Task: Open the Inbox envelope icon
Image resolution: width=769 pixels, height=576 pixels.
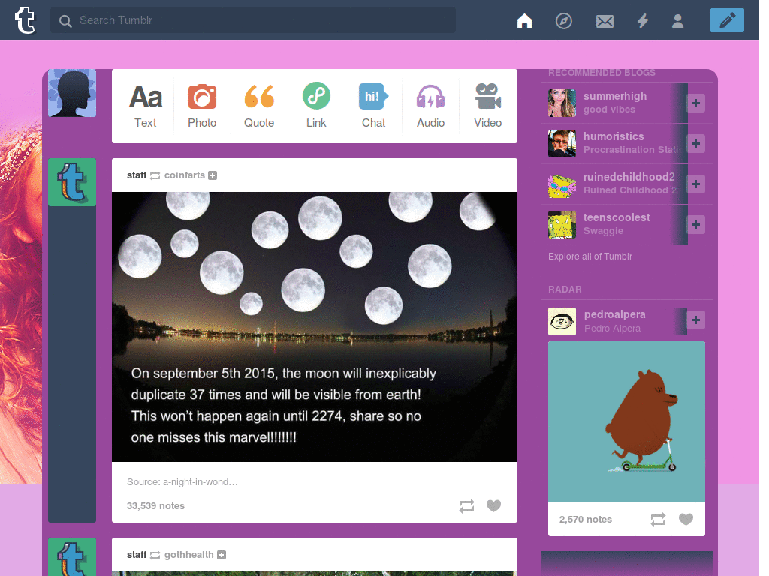Action: pyautogui.click(x=605, y=21)
